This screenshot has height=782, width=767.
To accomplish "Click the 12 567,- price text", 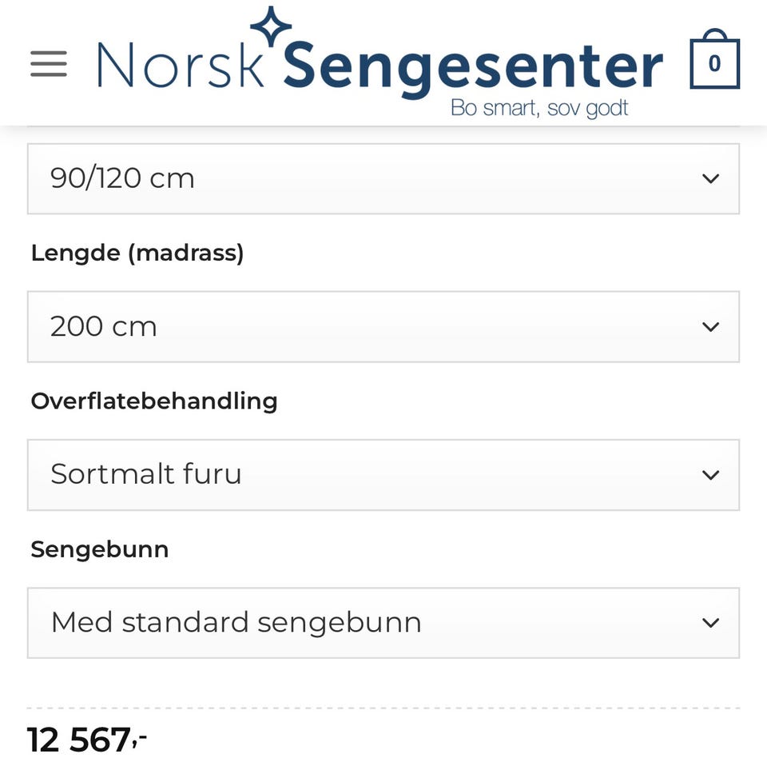I will click(87, 740).
